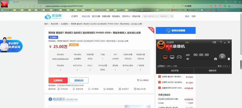Click 咨询比价 button
242x108 pixels.
pyautogui.click(x=79, y=80)
